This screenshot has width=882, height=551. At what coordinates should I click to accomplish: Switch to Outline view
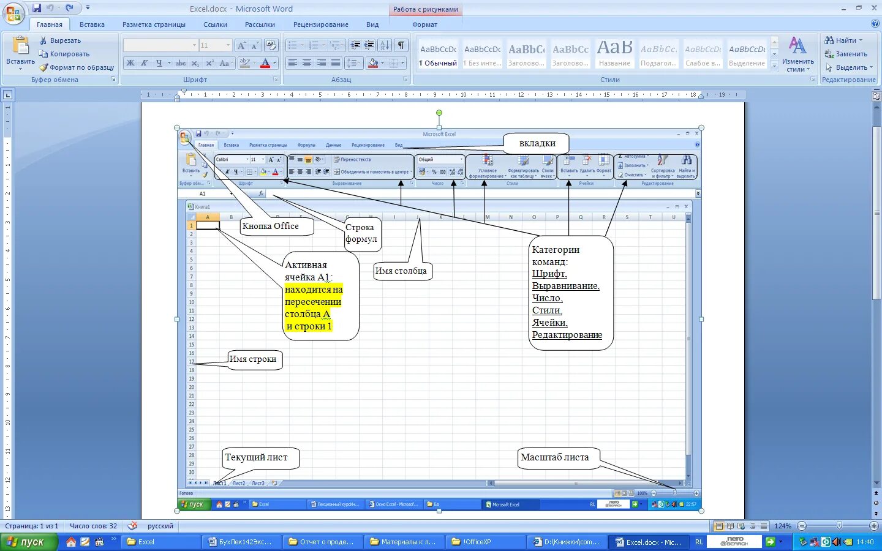point(752,526)
